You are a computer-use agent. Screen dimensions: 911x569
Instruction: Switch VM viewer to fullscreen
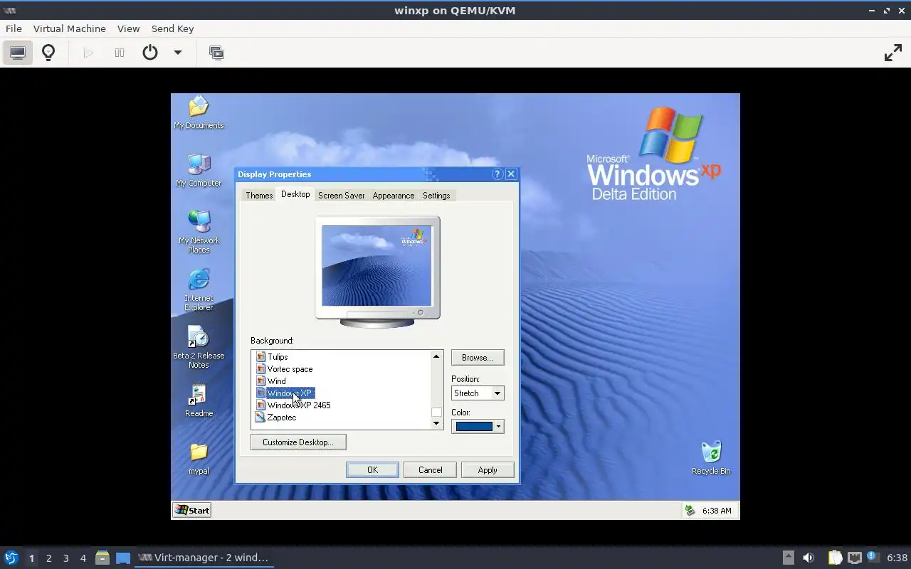[x=893, y=53]
